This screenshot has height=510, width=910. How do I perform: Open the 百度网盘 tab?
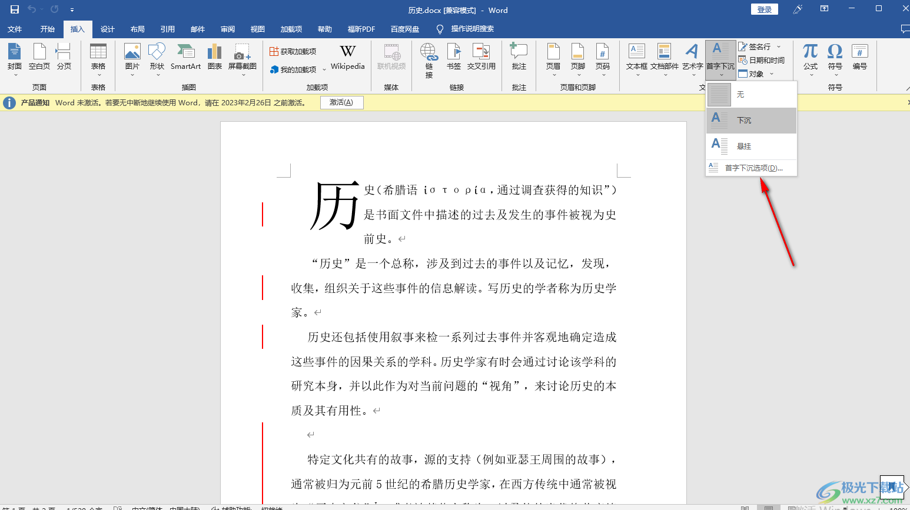pyautogui.click(x=405, y=29)
